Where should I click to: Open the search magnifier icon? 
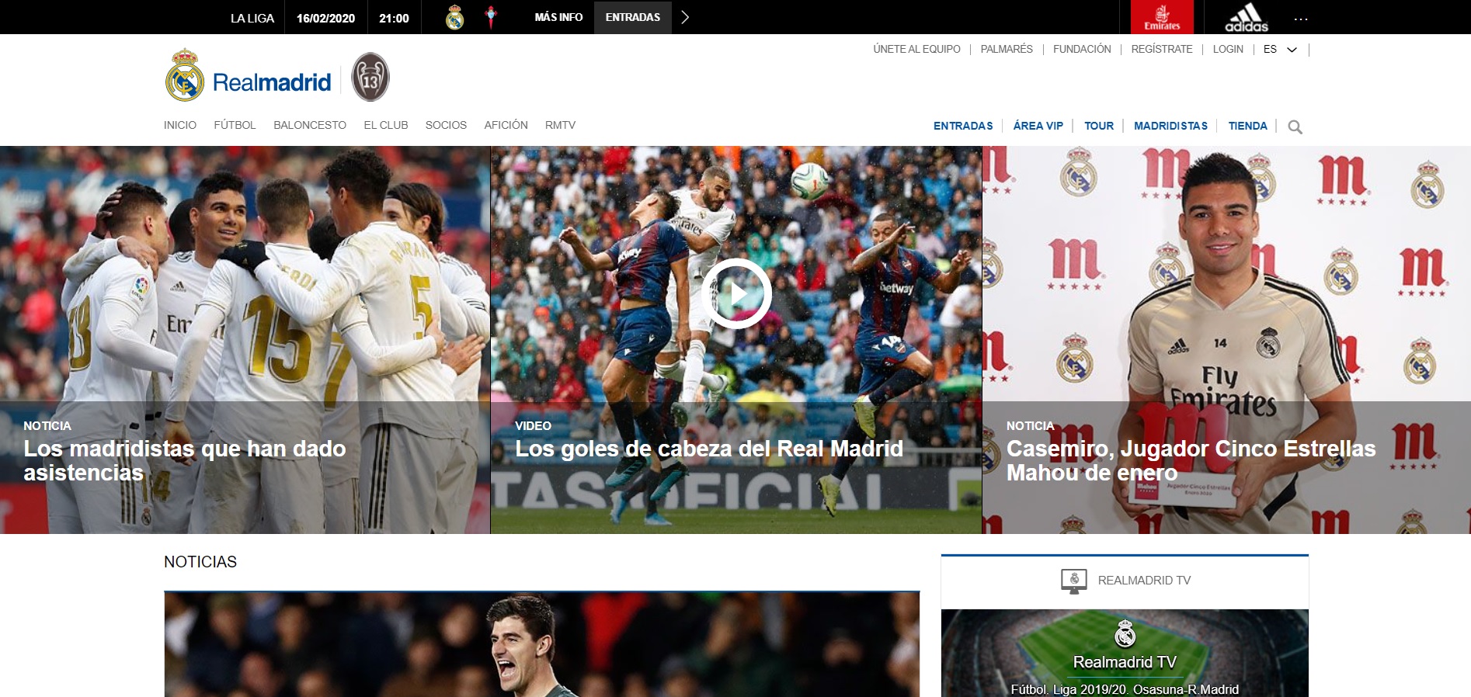click(1295, 127)
